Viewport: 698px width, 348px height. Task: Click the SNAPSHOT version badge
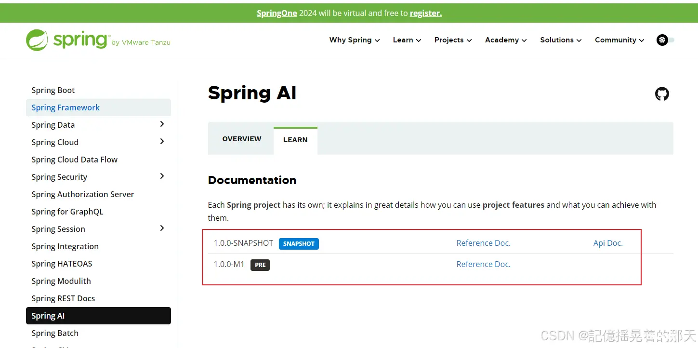point(299,243)
